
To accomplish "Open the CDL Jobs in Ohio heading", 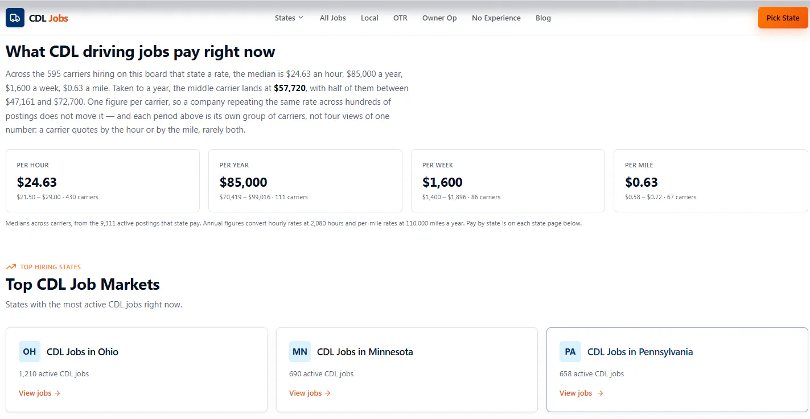I will [x=83, y=352].
